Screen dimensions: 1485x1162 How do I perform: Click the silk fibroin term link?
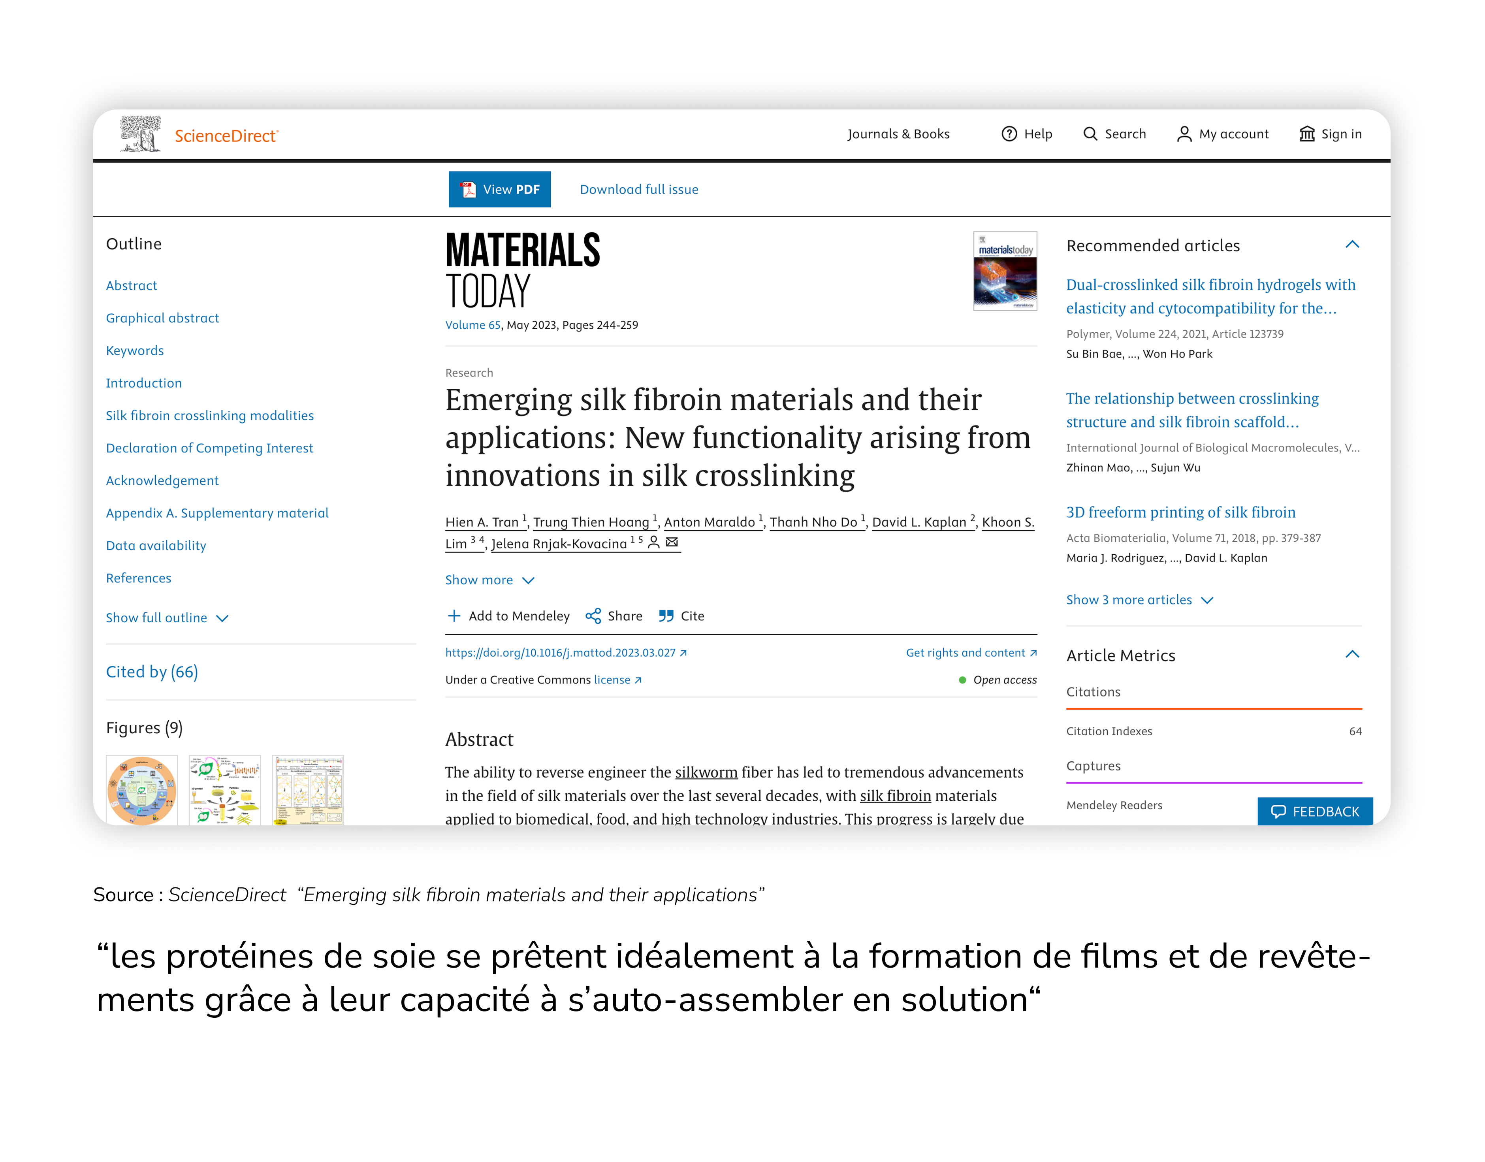pyautogui.click(x=895, y=795)
